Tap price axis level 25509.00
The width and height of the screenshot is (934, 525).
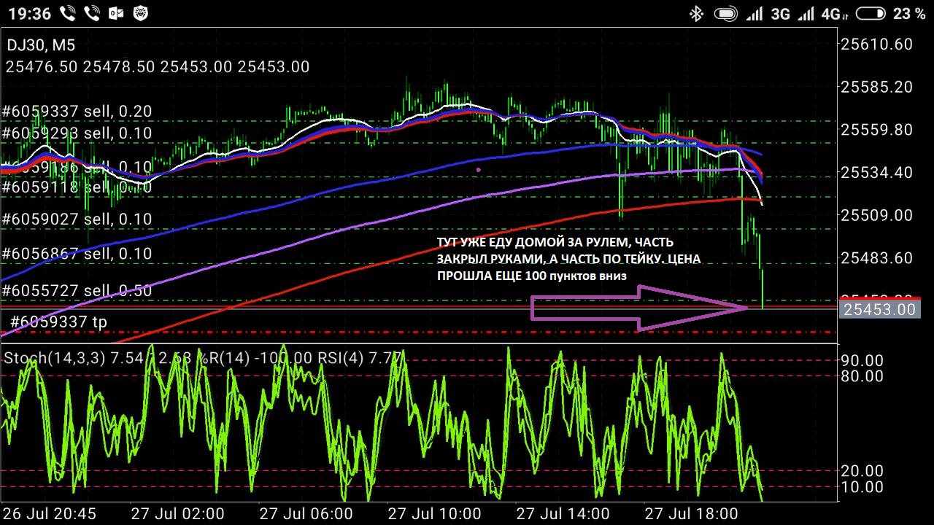pos(877,215)
